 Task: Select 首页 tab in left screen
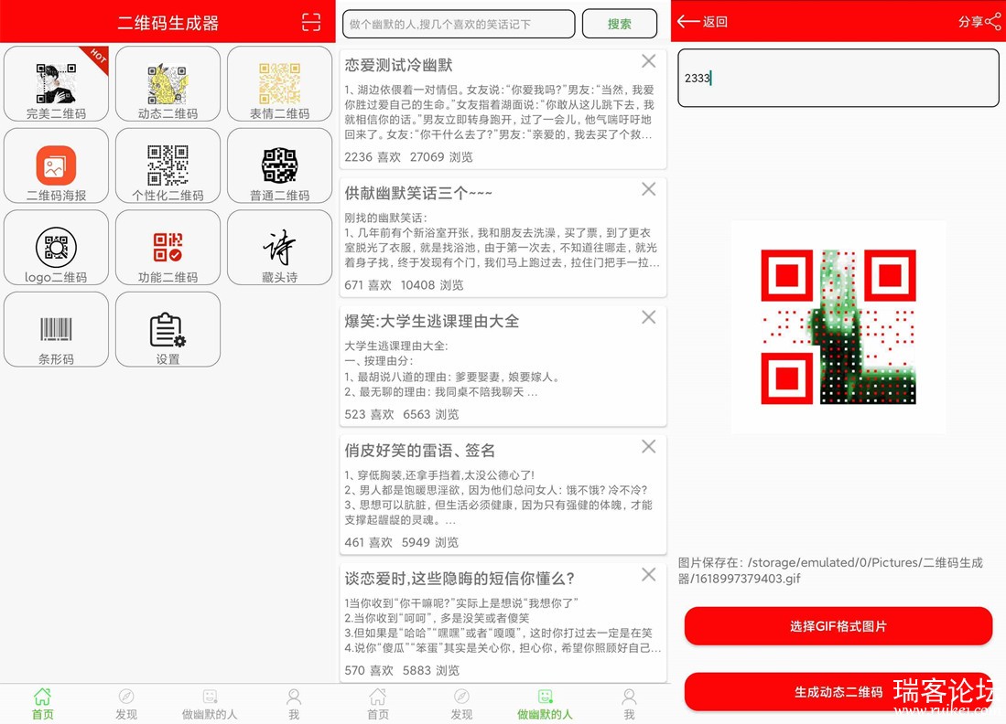(x=42, y=704)
